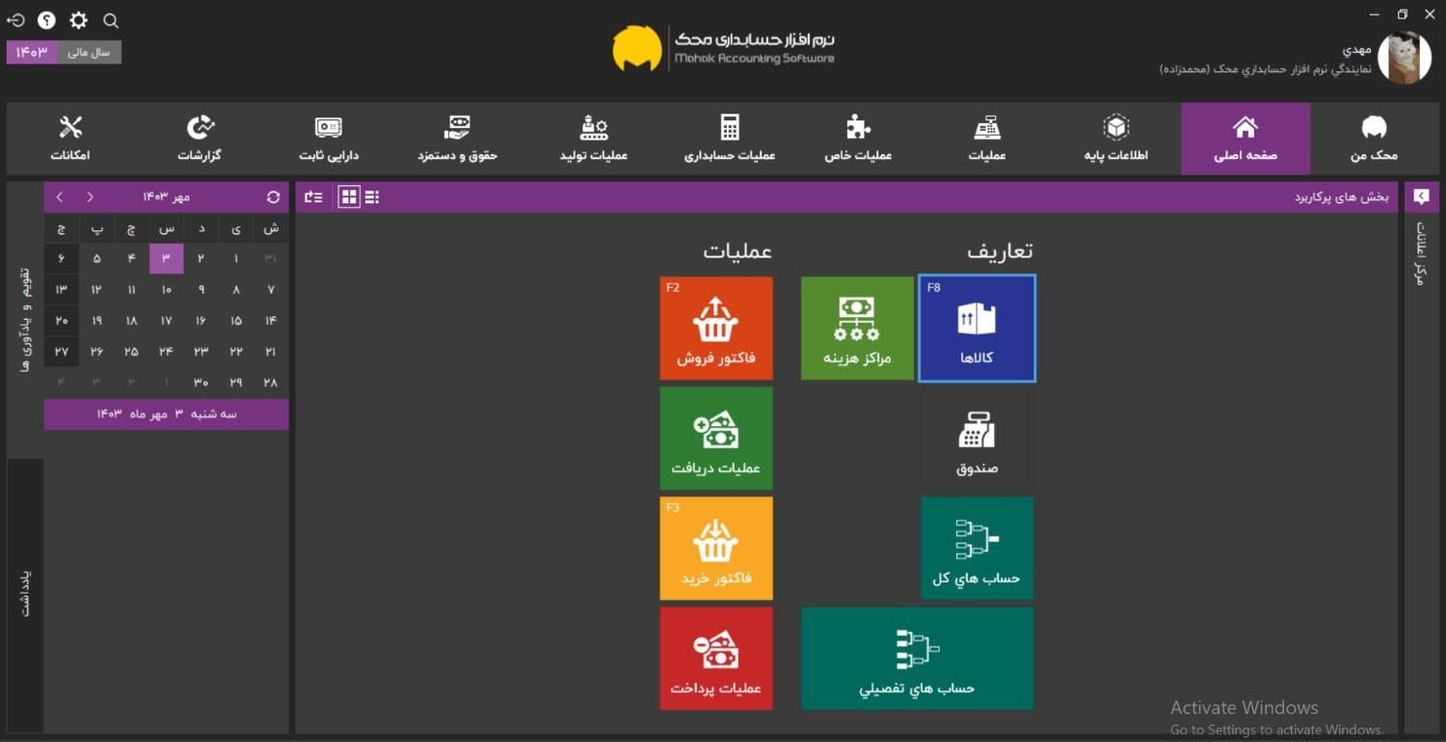Click the سال مالی ۱۴۰۳ fiscal year badge

pos(64,52)
